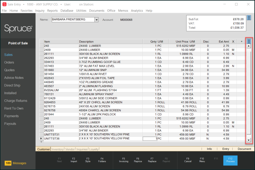Open Installed in the sidebar

click(10, 93)
